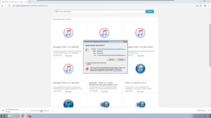
Task: Open the '¿Cuál es el riesgo?' link
Action: tap(117, 70)
